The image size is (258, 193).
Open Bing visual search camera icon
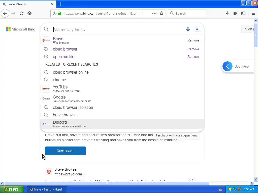coord(197,29)
